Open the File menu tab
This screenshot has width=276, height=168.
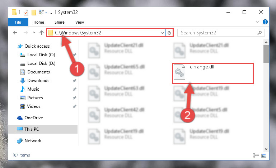(x=18, y=22)
